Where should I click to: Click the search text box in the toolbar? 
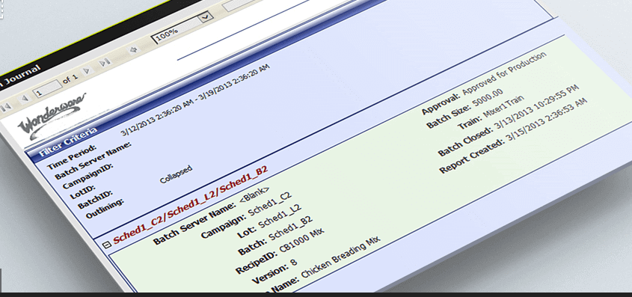click(238, 5)
